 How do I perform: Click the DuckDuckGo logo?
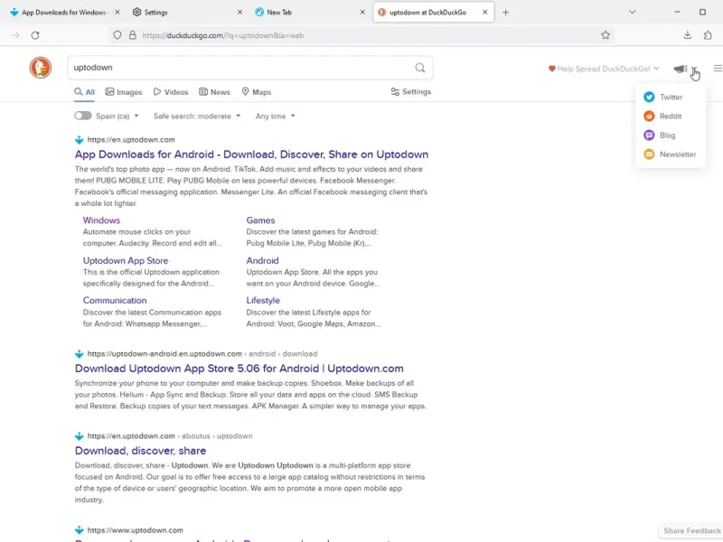coord(41,68)
